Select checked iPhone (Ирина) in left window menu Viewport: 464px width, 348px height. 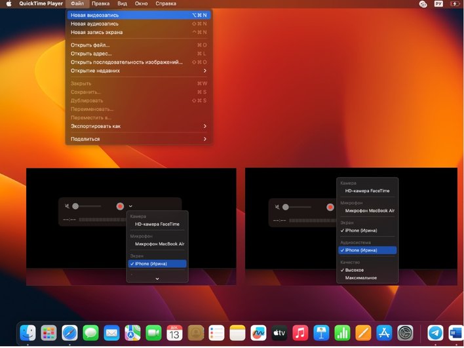[x=157, y=263]
